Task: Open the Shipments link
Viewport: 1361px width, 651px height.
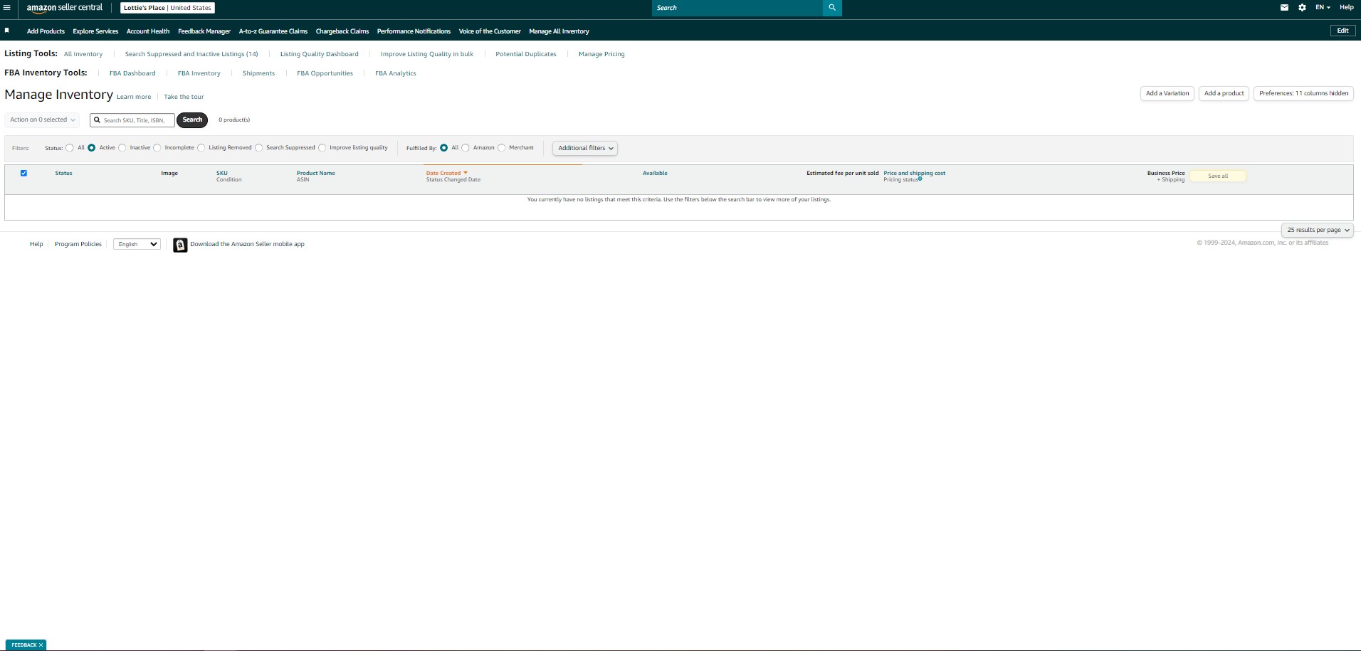Action: [x=258, y=73]
